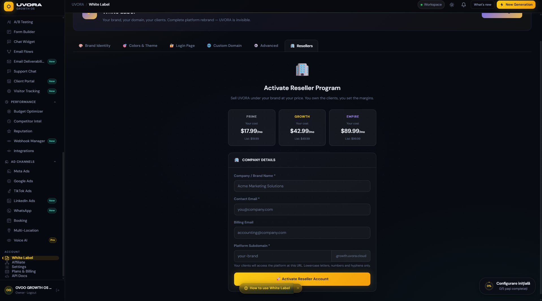The width and height of the screenshot is (542, 301).
Task: Open the Configurare inițială progress widget
Action: pyautogui.click(x=507, y=286)
